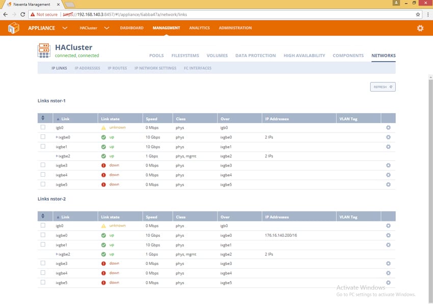Open gear actions for nstor-2 ixgbe4

pyautogui.click(x=388, y=273)
